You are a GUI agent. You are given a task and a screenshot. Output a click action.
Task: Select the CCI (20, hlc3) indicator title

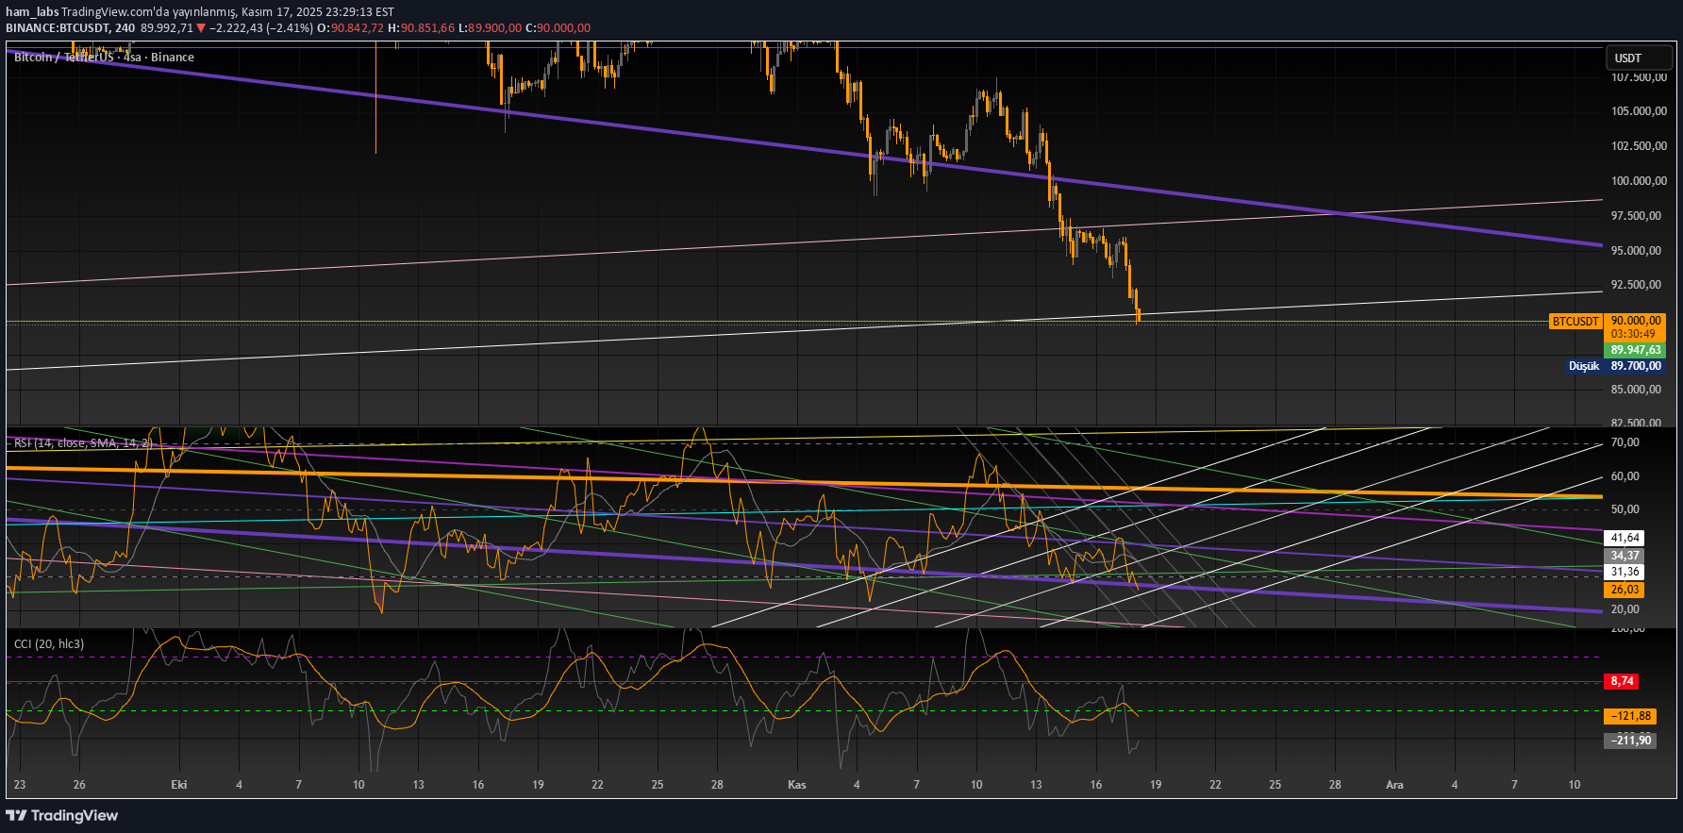click(x=49, y=644)
